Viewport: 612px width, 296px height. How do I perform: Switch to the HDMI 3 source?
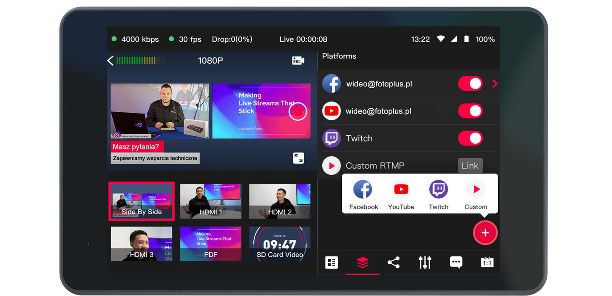pos(141,244)
